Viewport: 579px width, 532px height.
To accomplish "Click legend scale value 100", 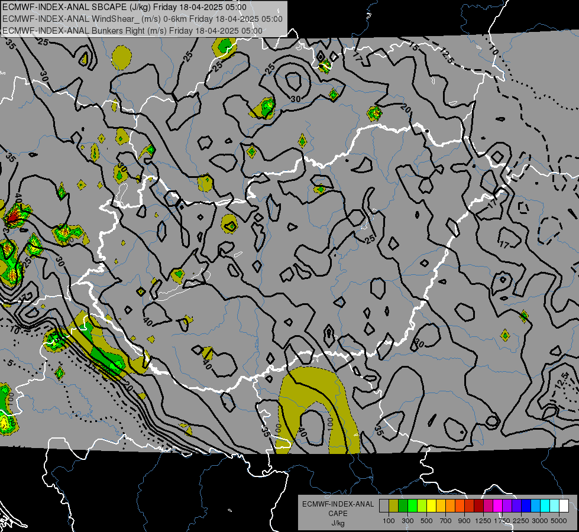I will click(x=389, y=521).
